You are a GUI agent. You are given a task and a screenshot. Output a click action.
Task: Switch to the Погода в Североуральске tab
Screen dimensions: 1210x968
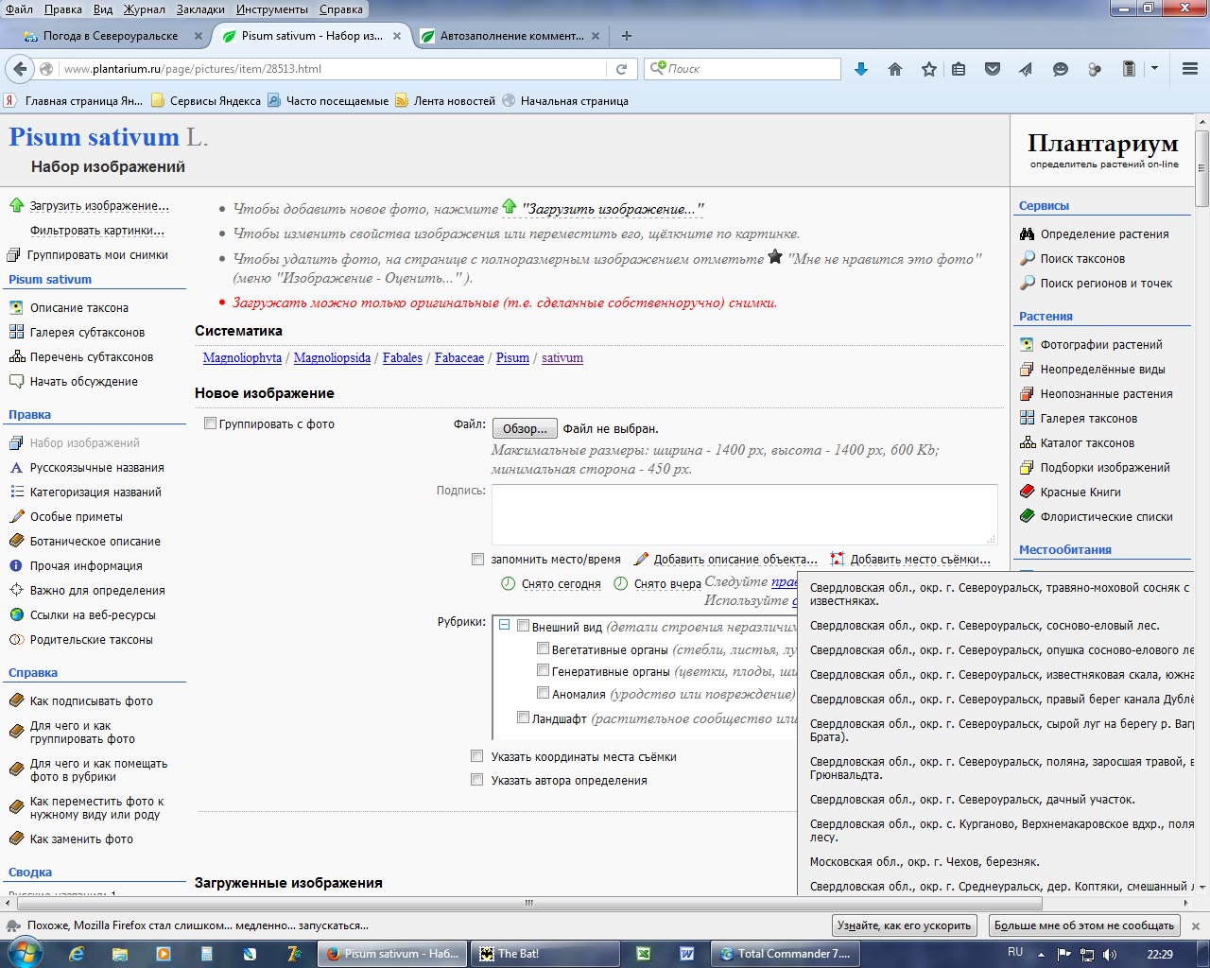[x=111, y=36]
